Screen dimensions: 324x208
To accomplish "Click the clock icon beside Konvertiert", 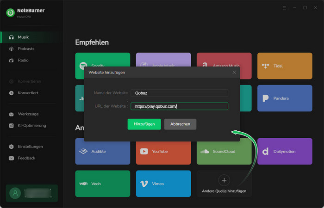I will (x=12, y=93).
